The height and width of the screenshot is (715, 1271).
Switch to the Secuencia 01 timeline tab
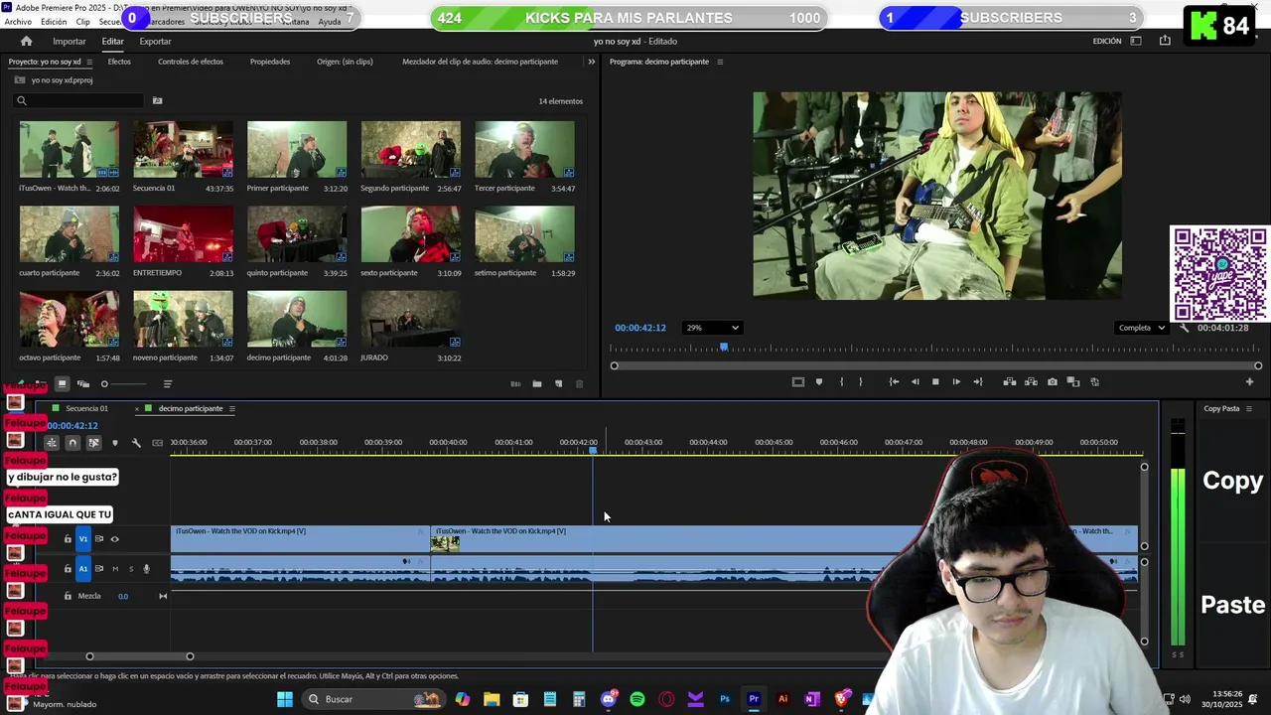point(86,409)
